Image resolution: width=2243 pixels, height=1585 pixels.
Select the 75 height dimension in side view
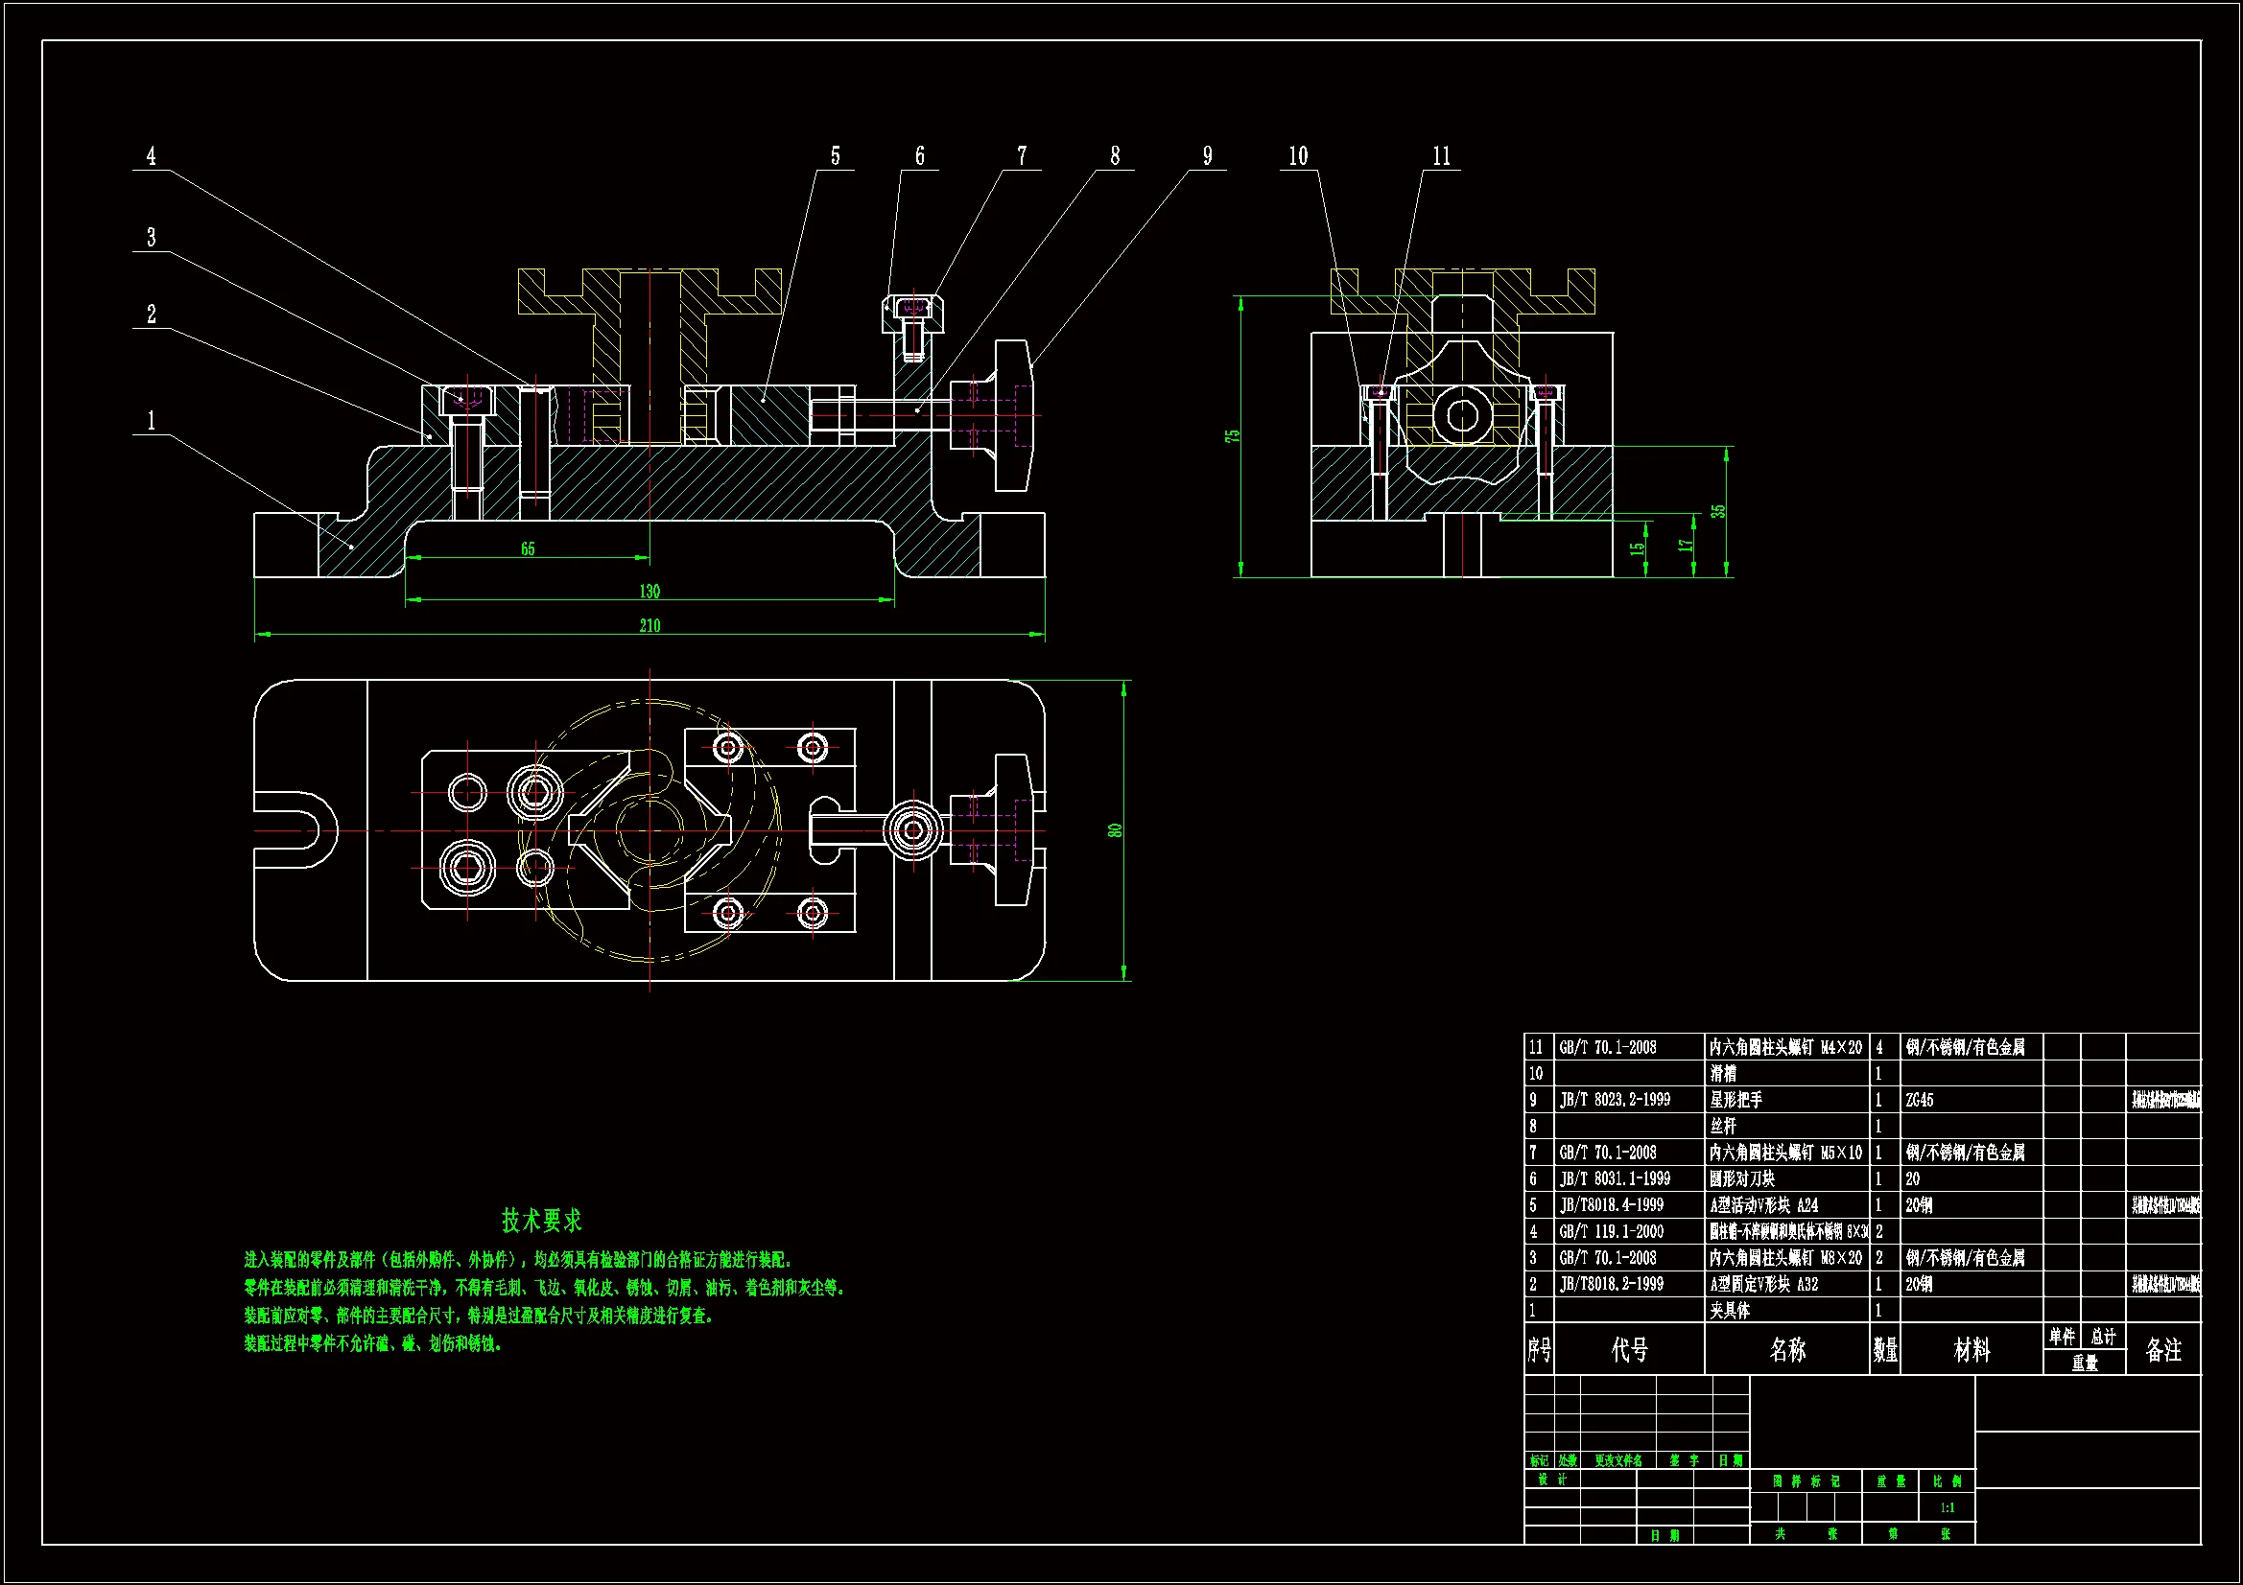[1233, 435]
